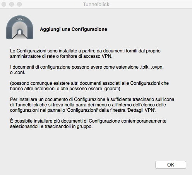Click the quoted text 'Dettagli VPN'
This screenshot has width=192, height=175.
coord(141,110)
